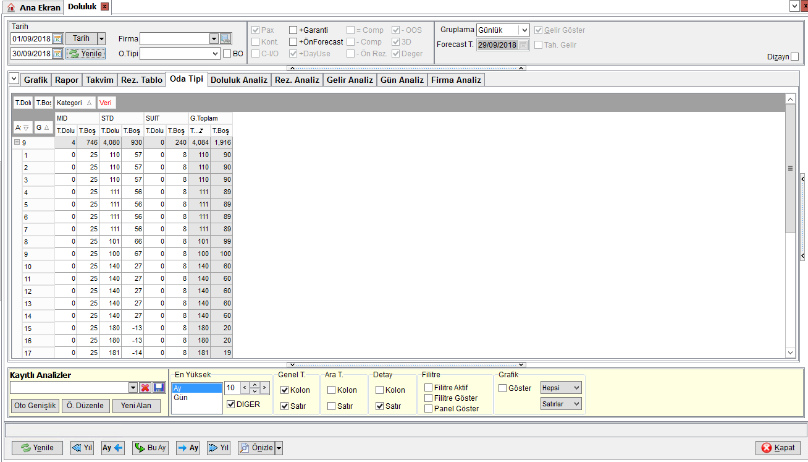This screenshot has height=462, width=808.
Task: Click the Ana Ekran home tab icon
Action: (x=11, y=7)
